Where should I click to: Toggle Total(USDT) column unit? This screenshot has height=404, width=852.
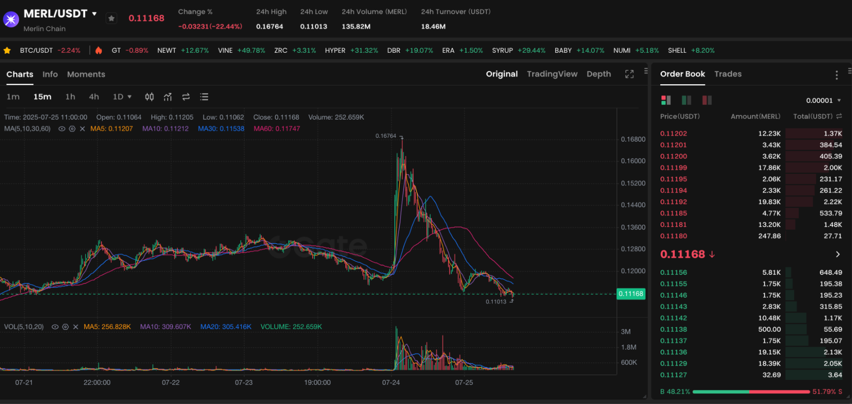pyautogui.click(x=839, y=116)
